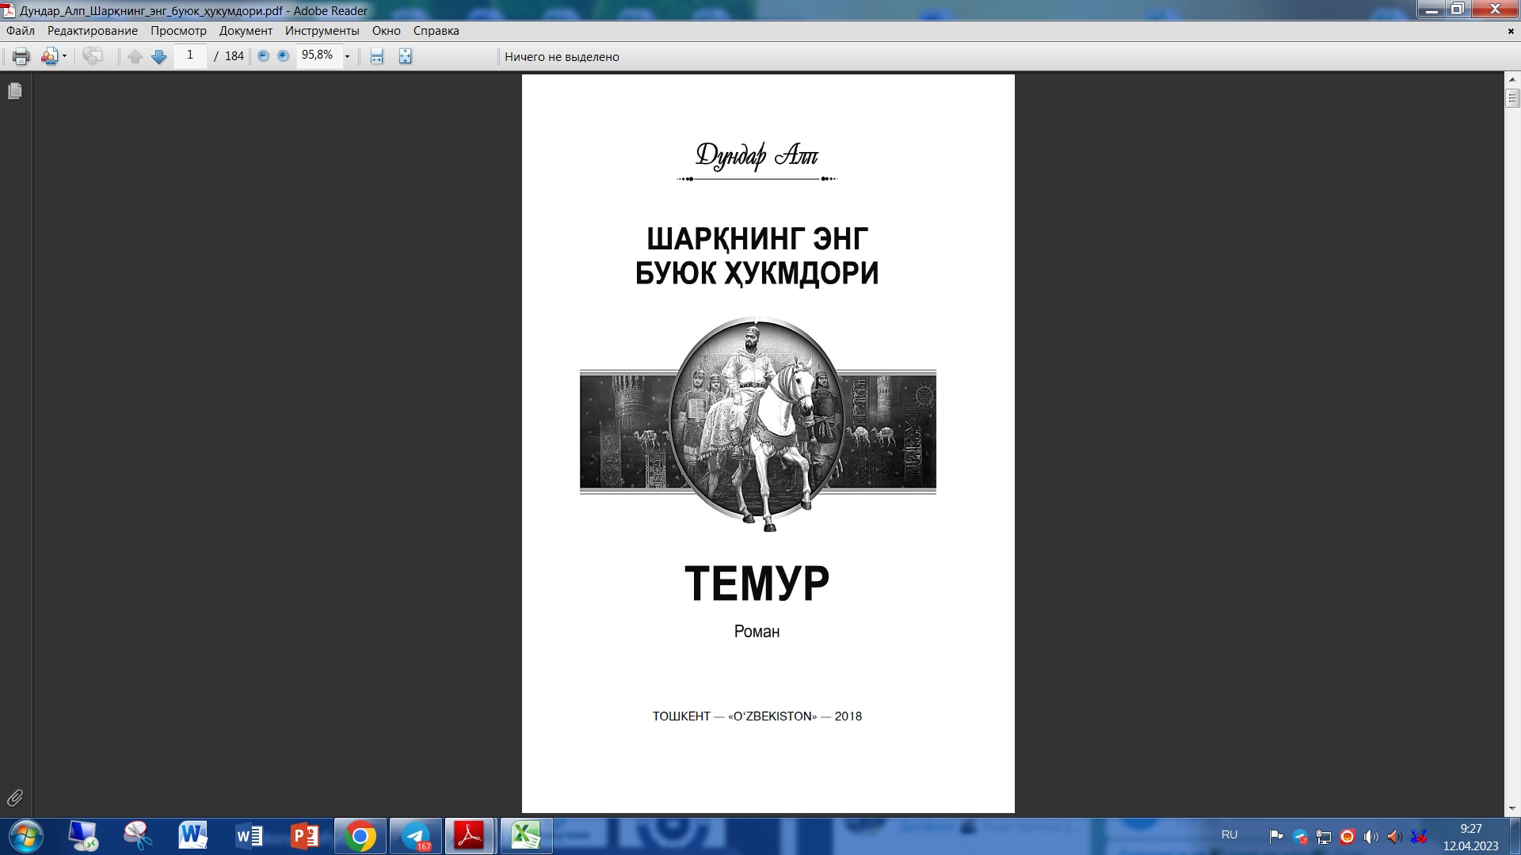Restore down the Adobe Reader window
1521x855 pixels.
(1458, 9)
